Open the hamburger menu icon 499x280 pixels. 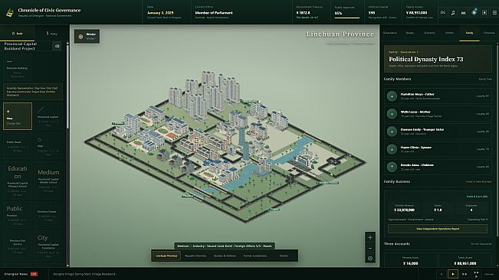494,13
